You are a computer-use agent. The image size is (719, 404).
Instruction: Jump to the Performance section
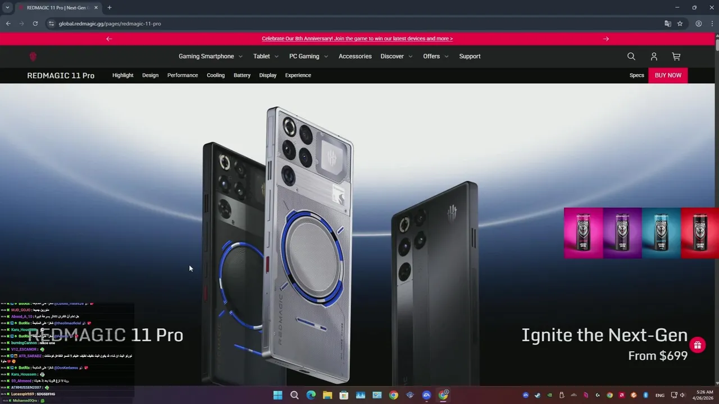pos(183,75)
